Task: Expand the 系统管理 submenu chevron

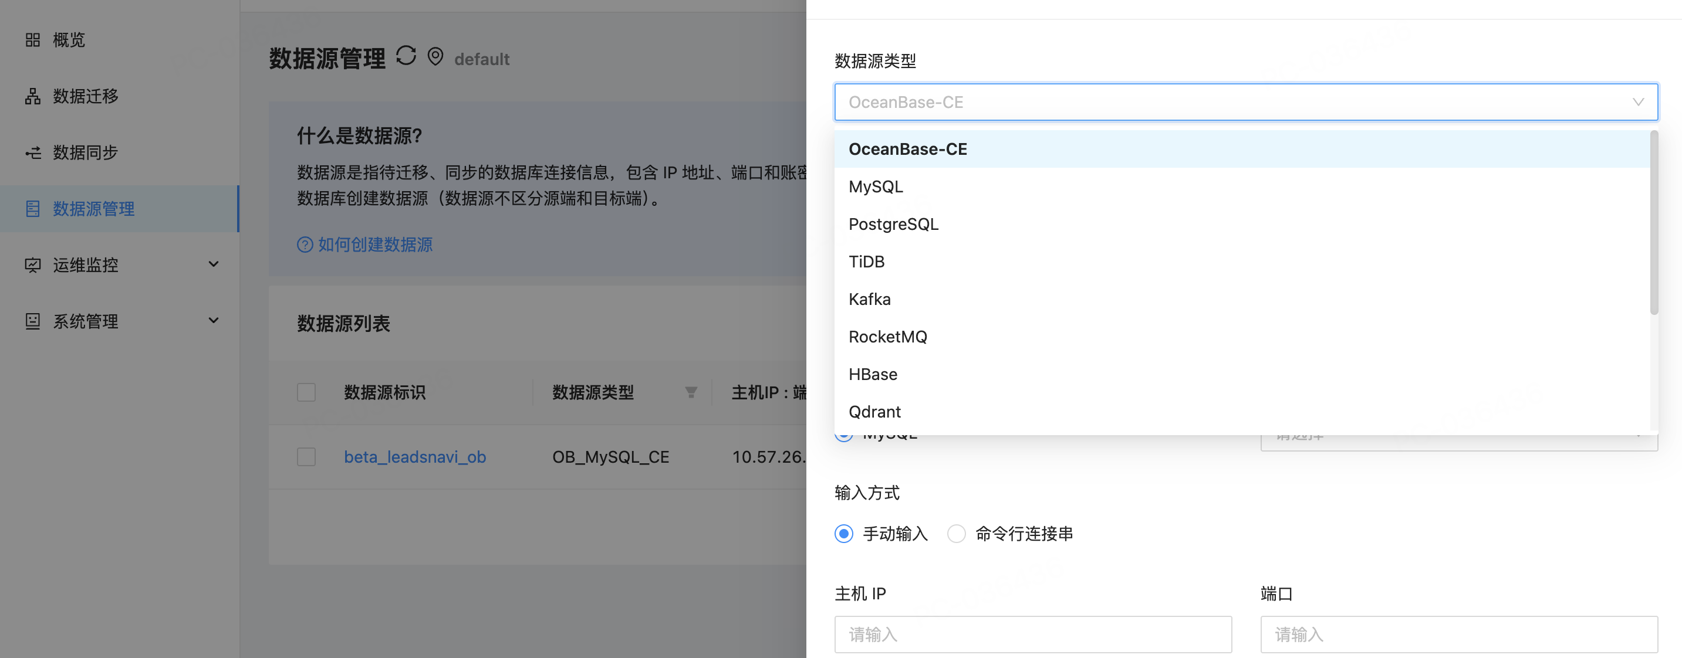Action: coord(214,321)
